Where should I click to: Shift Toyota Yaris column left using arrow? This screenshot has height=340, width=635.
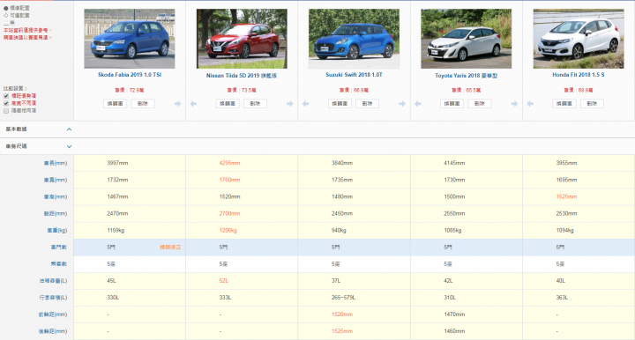point(417,104)
